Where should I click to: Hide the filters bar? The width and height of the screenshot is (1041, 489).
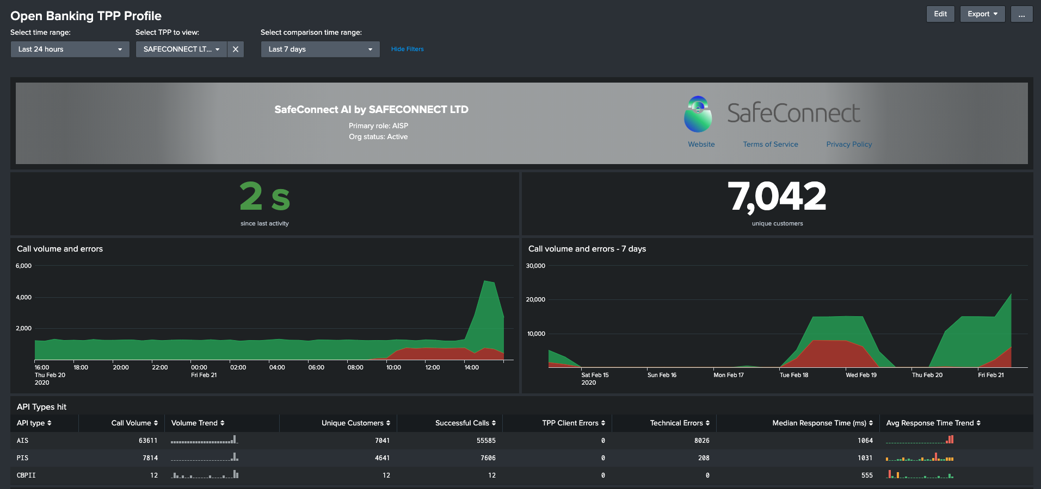click(x=407, y=49)
